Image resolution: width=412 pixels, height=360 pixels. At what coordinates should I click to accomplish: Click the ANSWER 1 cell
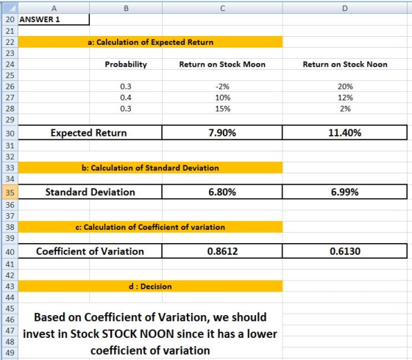pyautogui.click(x=54, y=19)
